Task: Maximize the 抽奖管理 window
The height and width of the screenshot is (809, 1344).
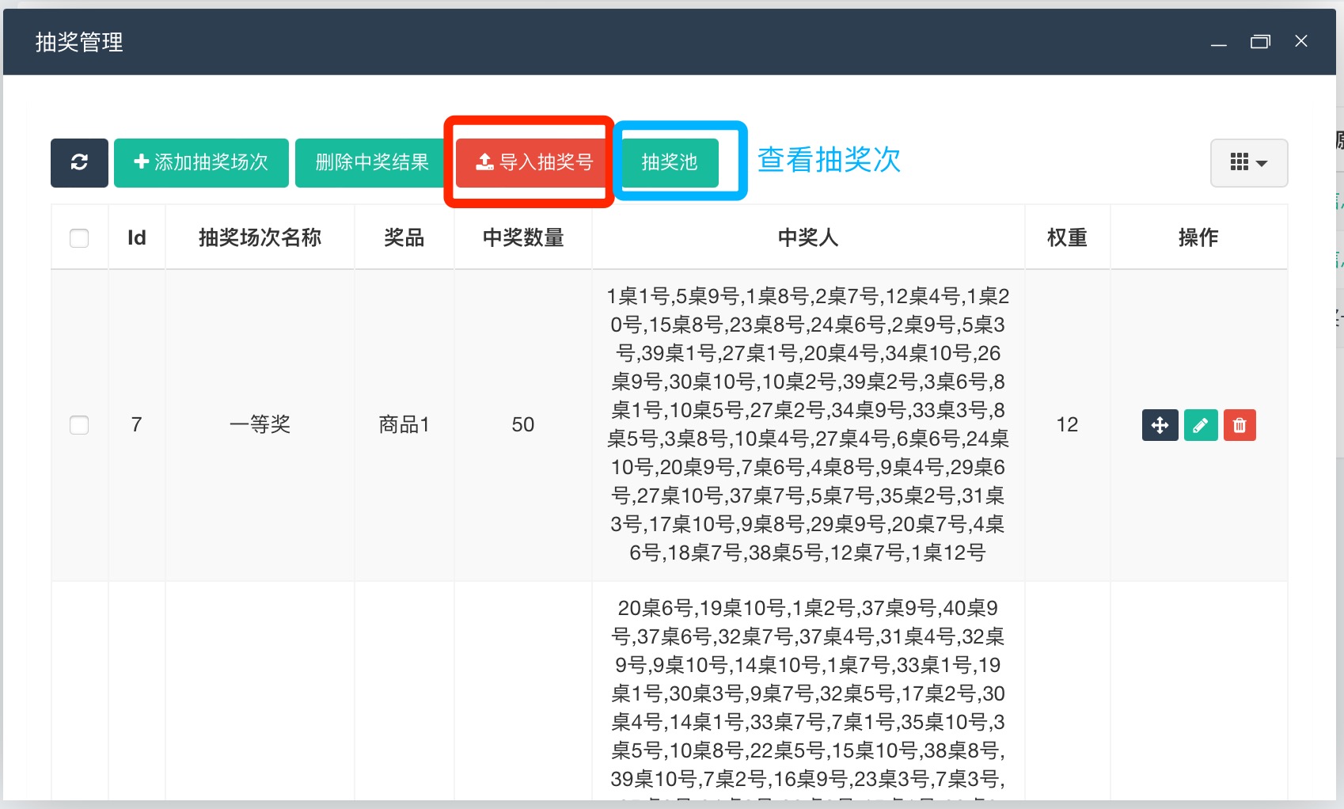Action: tap(1260, 42)
